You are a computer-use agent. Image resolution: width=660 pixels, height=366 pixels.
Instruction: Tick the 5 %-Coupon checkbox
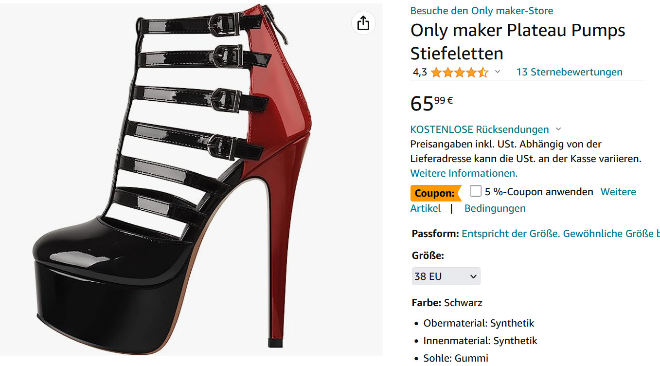point(475,191)
